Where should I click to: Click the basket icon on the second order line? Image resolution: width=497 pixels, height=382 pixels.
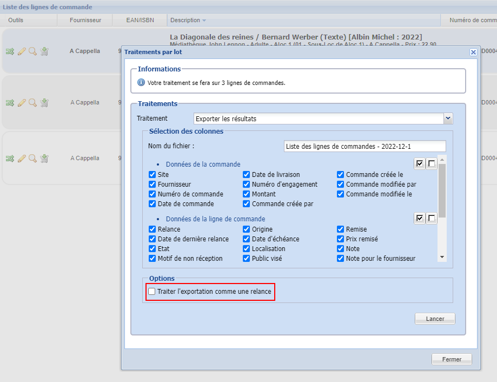click(44, 102)
